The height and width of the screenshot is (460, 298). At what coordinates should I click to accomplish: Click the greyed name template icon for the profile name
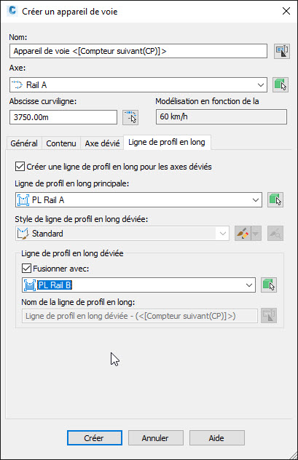click(x=269, y=316)
